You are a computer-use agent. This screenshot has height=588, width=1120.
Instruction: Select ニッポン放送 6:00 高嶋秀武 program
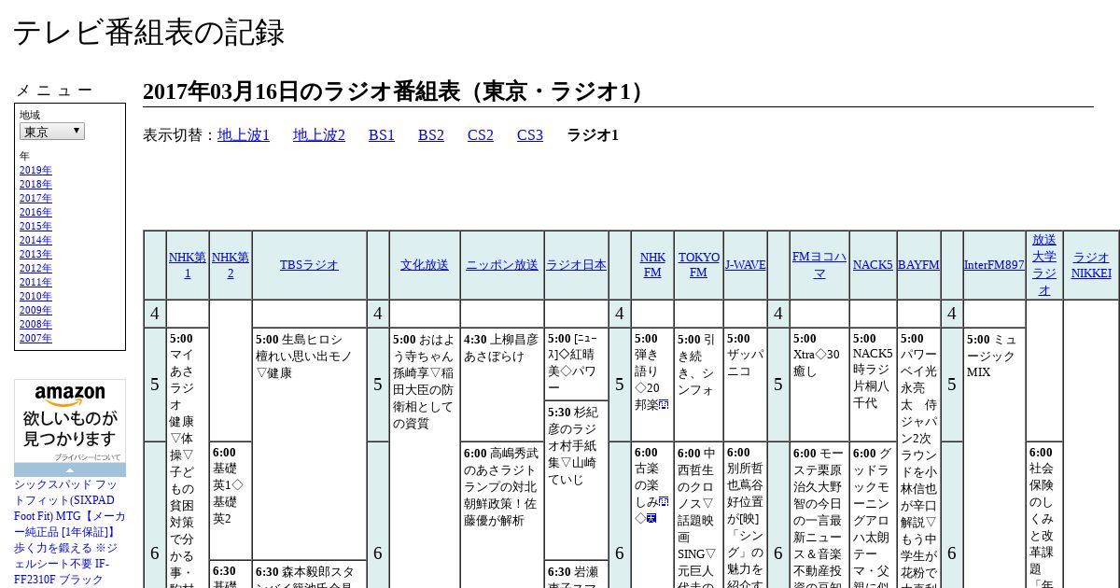tap(502, 514)
